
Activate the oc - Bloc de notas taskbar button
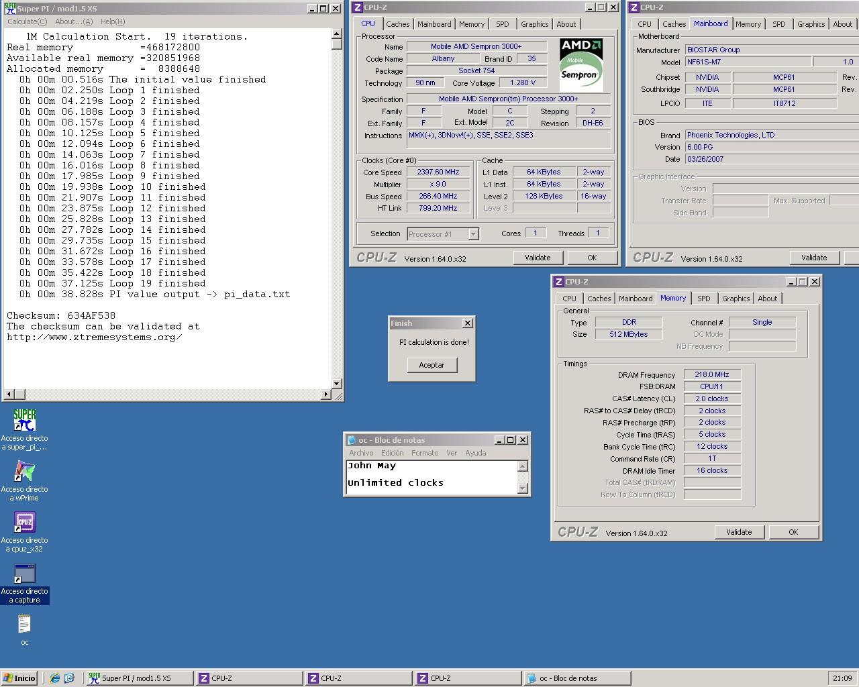(577, 678)
